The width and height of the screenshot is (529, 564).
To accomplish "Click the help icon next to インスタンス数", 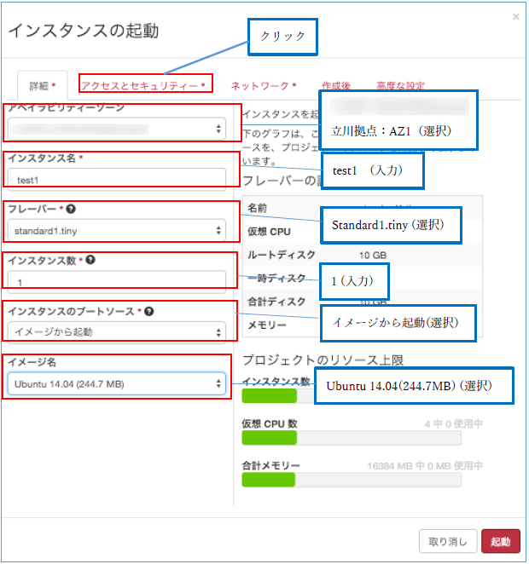I will point(90,260).
